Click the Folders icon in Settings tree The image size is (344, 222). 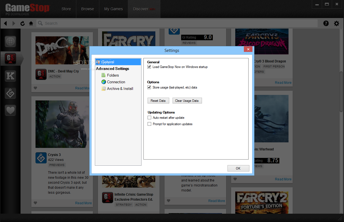tap(103, 75)
